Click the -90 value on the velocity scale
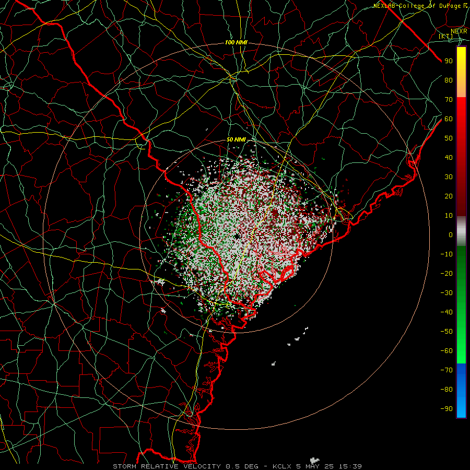470x470 pixels. [x=446, y=409]
